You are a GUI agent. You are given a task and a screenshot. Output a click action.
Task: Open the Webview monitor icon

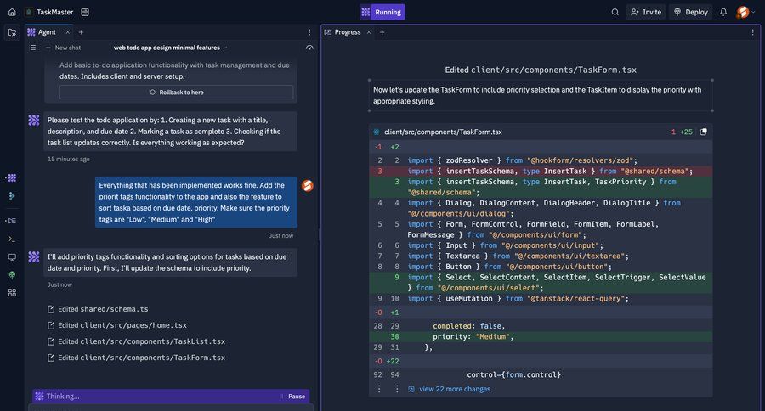pos(12,257)
